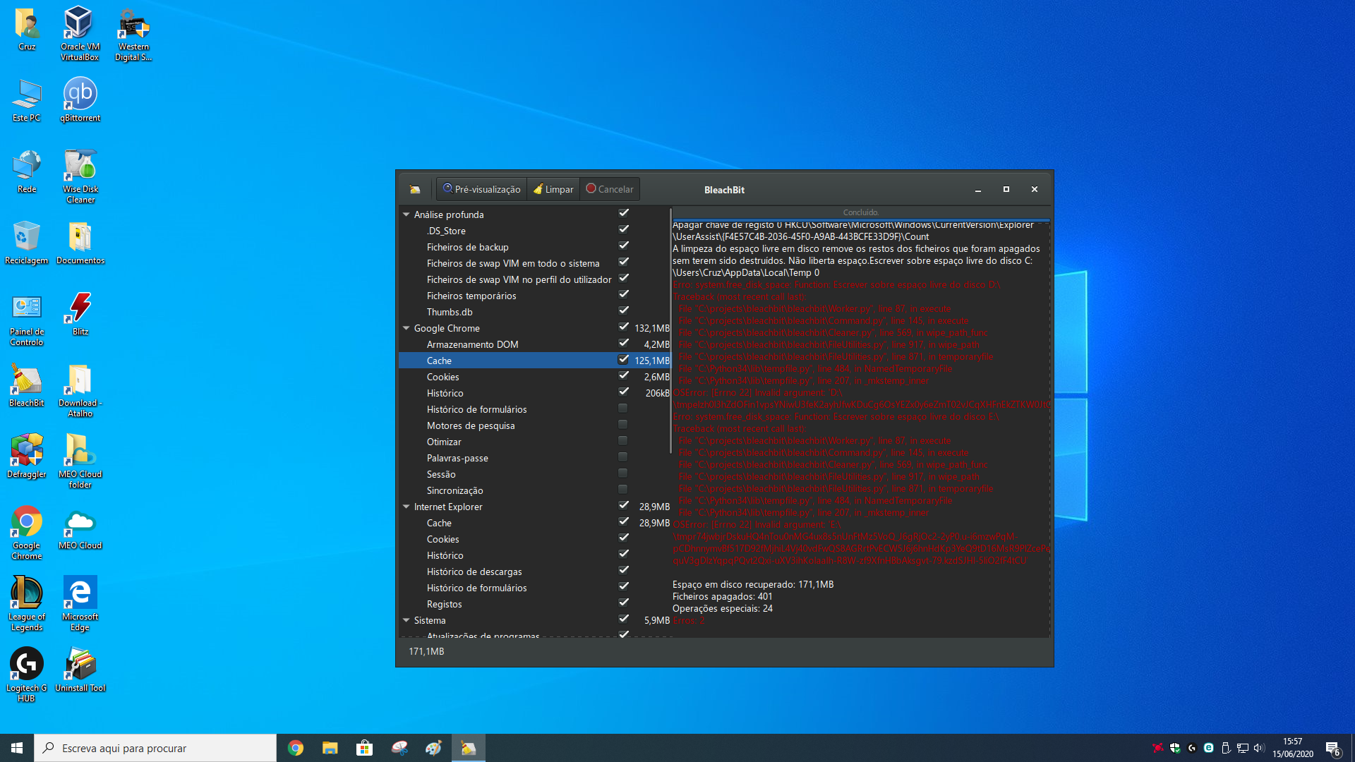Open Reciclagem recycle bin icon
The image size is (1355, 762).
[27, 242]
